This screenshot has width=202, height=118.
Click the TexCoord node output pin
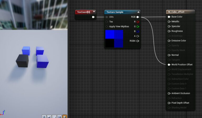(93, 17)
